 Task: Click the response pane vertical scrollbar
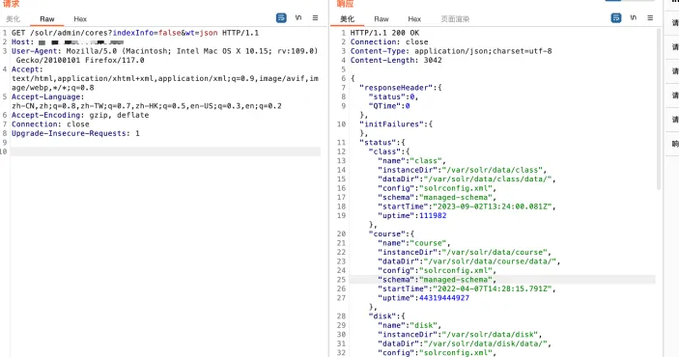(x=659, y=109)
